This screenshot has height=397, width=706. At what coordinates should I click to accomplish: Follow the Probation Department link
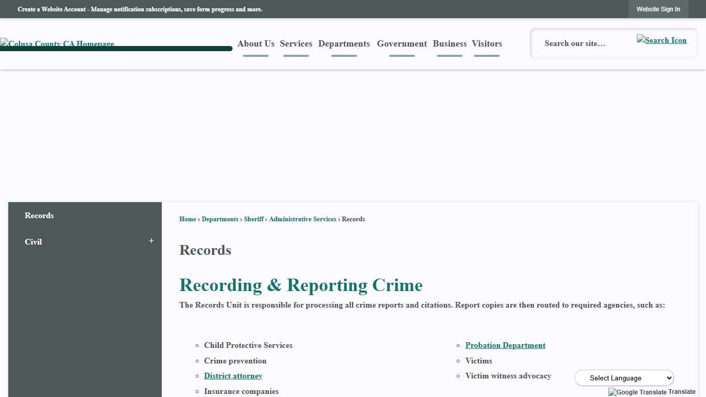pos(505,345)
